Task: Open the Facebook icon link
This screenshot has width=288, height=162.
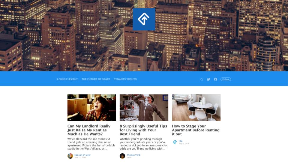Action: pyautogui.click(x=215, y=79)
